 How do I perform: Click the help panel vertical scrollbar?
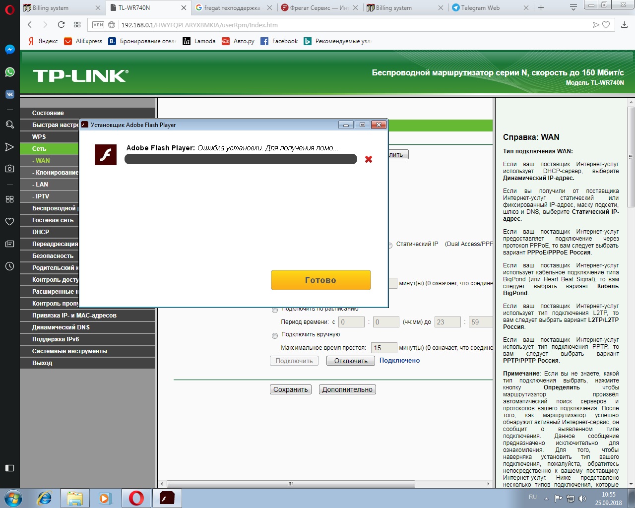point(631,157)
